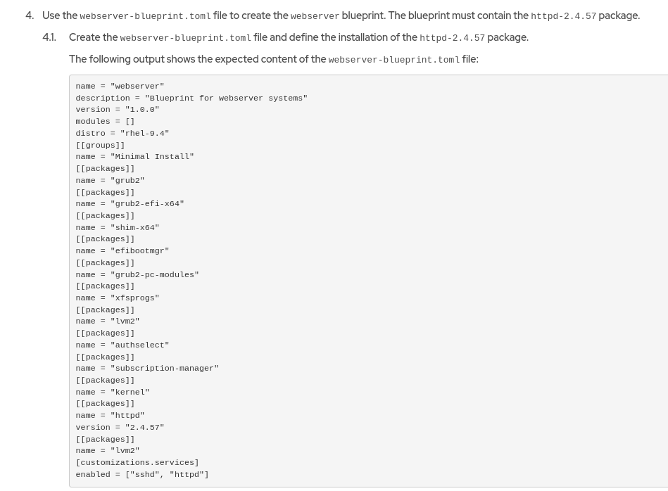The height and width of the screenshot is (491, 668).
Task: Click the enabled = ["sshd", "httpd"] line
Action: (142, 474)
